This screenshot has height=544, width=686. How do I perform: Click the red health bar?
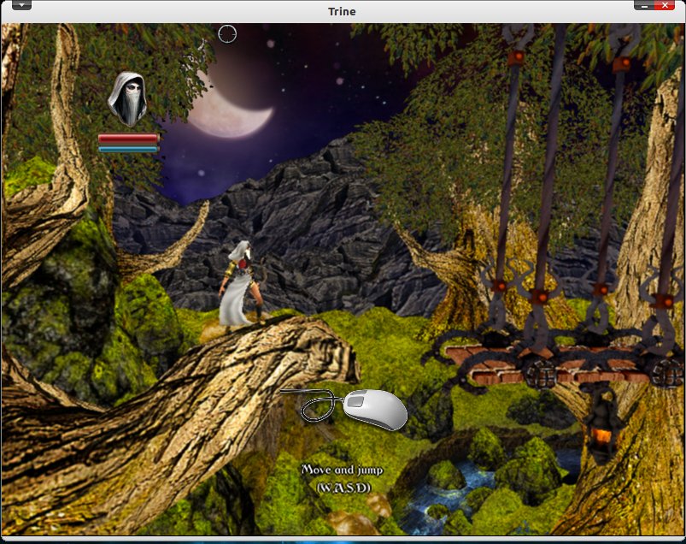[x=128, y=138]
